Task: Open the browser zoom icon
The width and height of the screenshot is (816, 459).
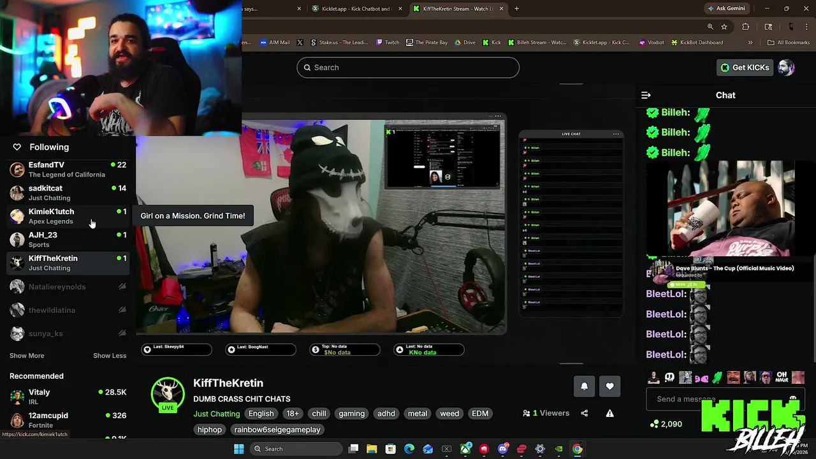Action: [x=710, y=27]
